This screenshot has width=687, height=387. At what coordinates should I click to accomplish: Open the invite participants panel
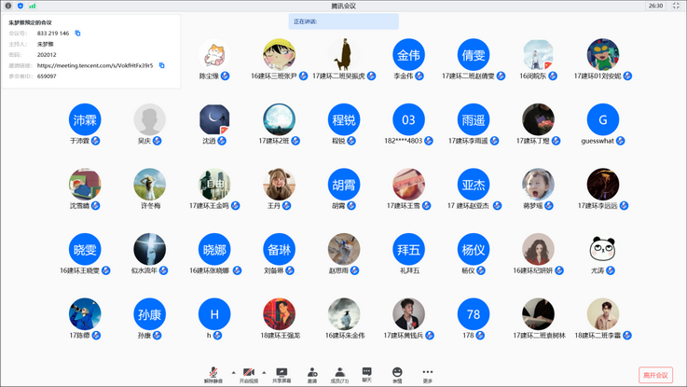point(312,375)
